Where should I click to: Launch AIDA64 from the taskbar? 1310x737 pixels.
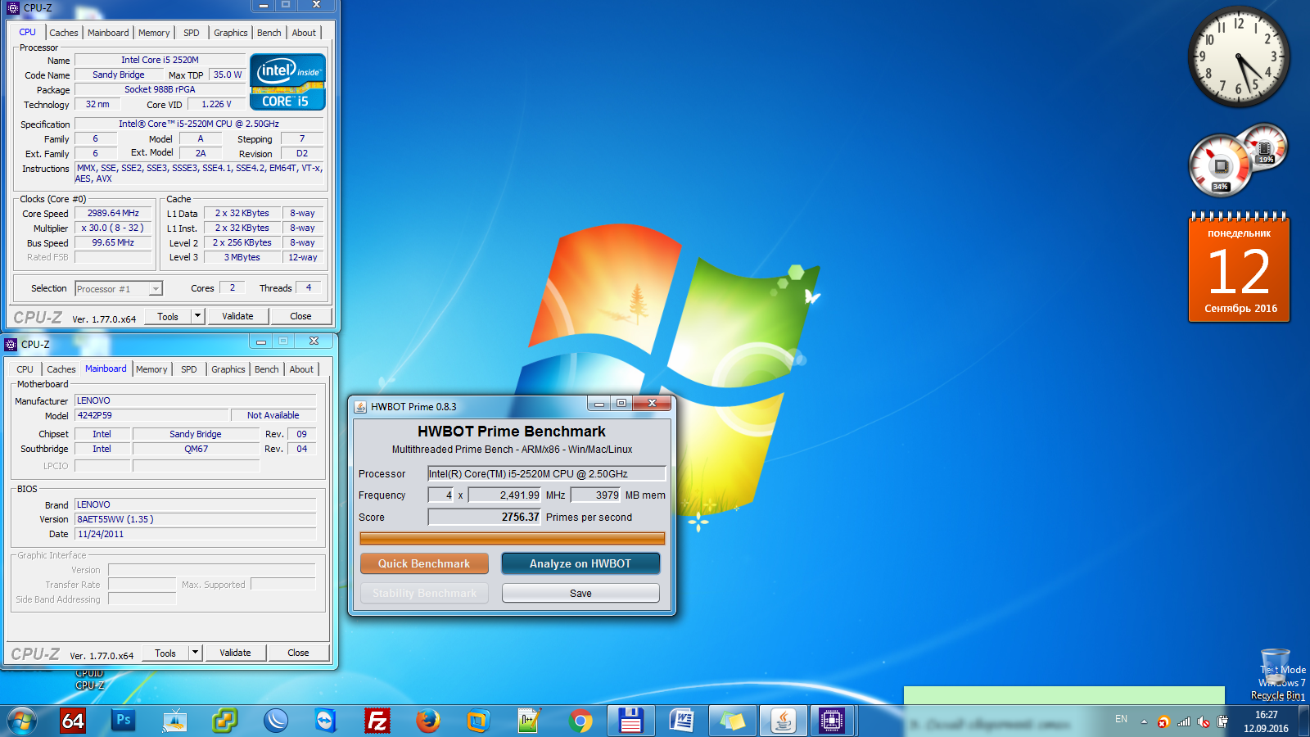click(x=73, y=721)
